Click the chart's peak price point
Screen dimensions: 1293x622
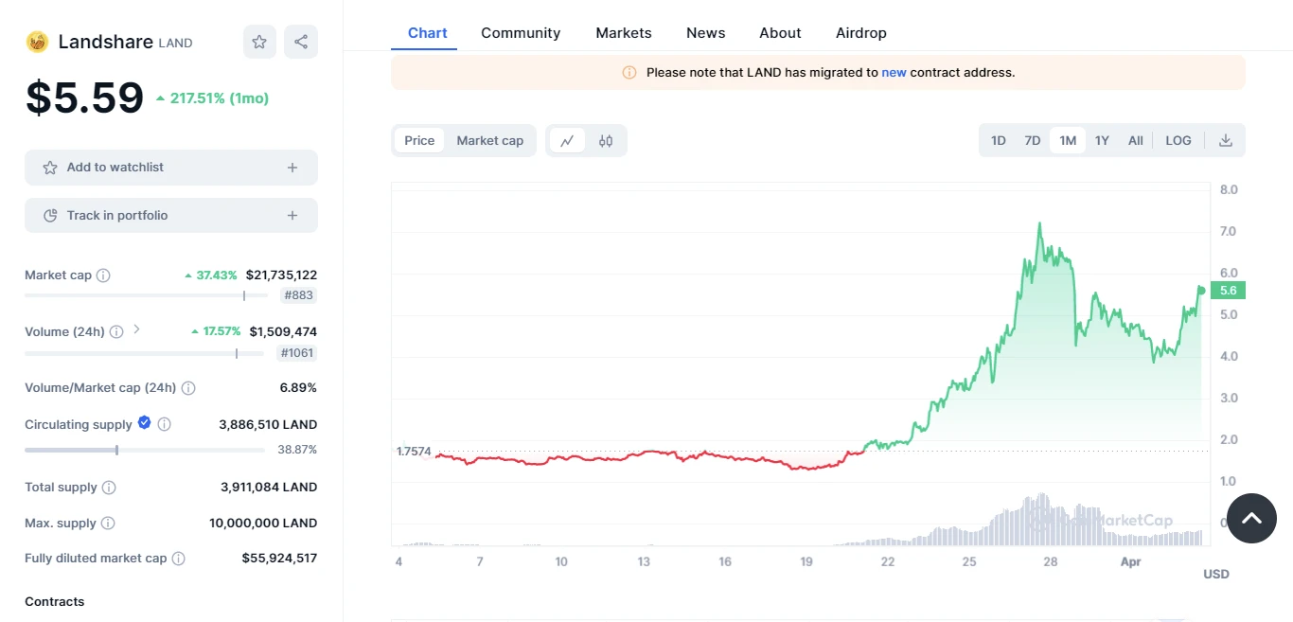(x=1039, y=223)
